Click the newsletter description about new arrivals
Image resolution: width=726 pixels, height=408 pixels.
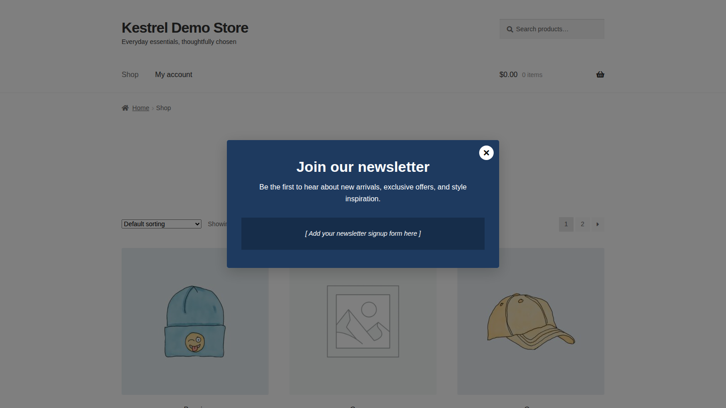click(x=363, y=193)
